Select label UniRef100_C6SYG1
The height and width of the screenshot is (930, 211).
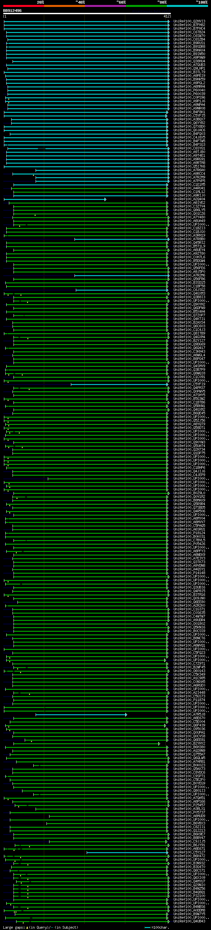(189, 148)
